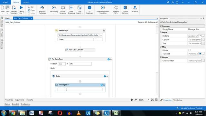
Task: Collapse the Body sequence
Action: (x=107, y=76)
